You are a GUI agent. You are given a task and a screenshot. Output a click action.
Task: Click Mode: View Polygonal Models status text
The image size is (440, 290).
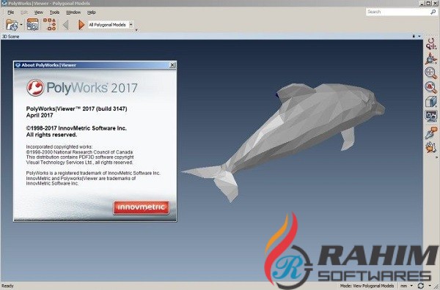[x=367, y=286]
